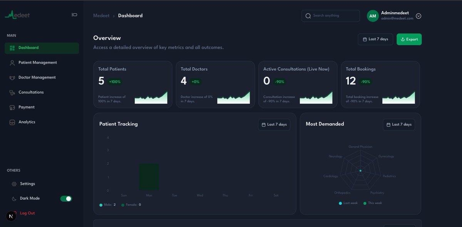Click Pediatrics label on radar chart

tap(389, 176)
